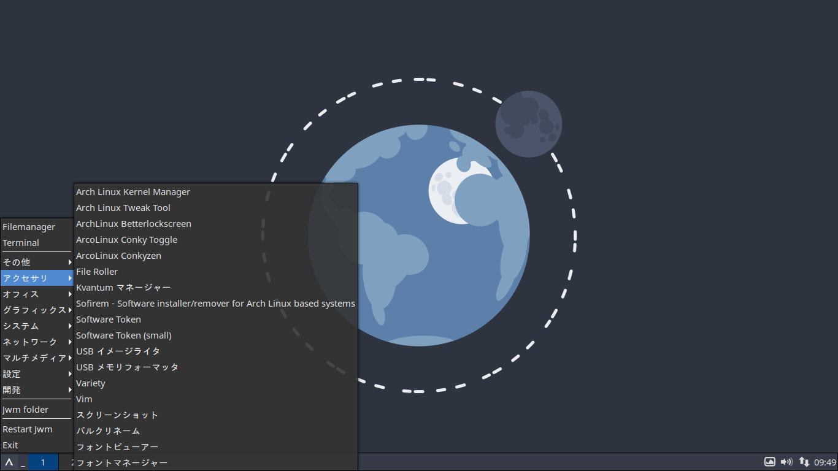Expand the マルチメディア submenu
Screen dimensions: 838x471
tap(37, 358)
